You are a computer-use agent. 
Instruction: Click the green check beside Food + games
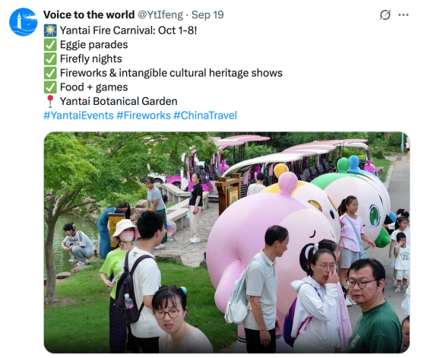coord(50,87)
